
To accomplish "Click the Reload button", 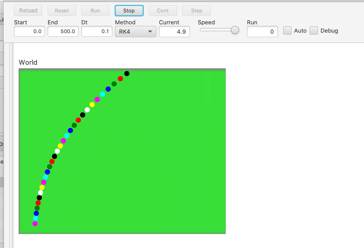I will (28, 11).
